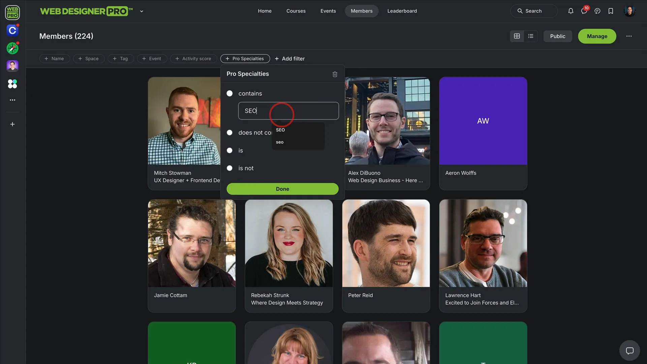Open the Space filter chip
647x364 pixels.
coord(89,59)
